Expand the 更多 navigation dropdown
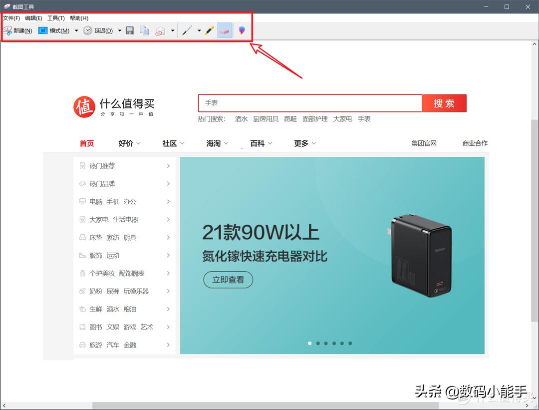This screenshot has width=539, height=410. pos(304,143)
